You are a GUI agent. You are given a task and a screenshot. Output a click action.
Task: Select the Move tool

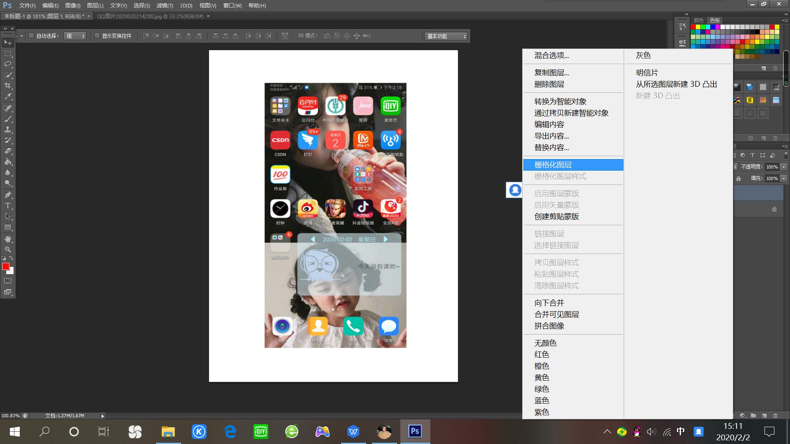point(7,42)
